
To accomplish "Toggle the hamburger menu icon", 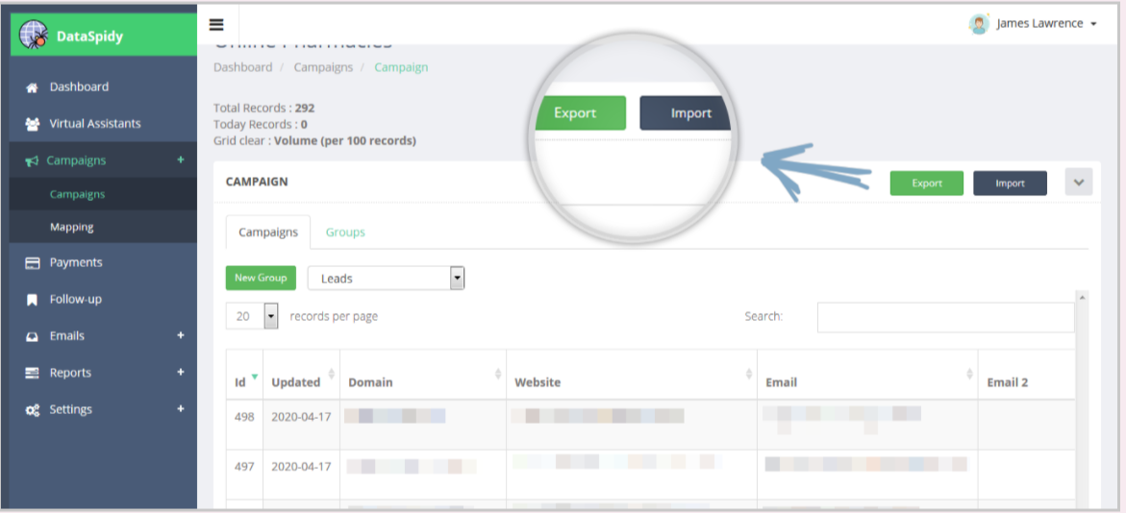I will click(x=216, y=24).
